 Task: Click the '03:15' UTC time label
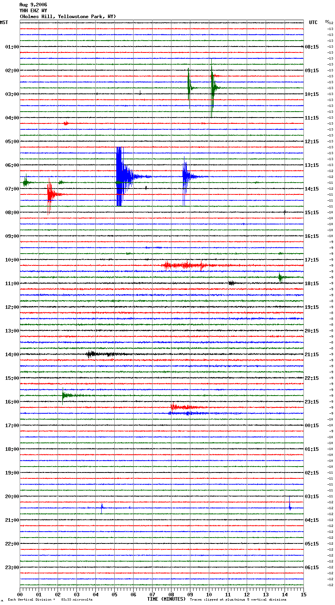click(312, 496)
